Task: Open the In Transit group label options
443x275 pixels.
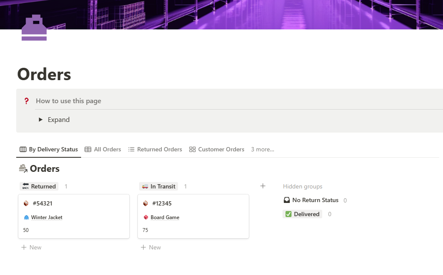Action: click(x=158, y=186)
